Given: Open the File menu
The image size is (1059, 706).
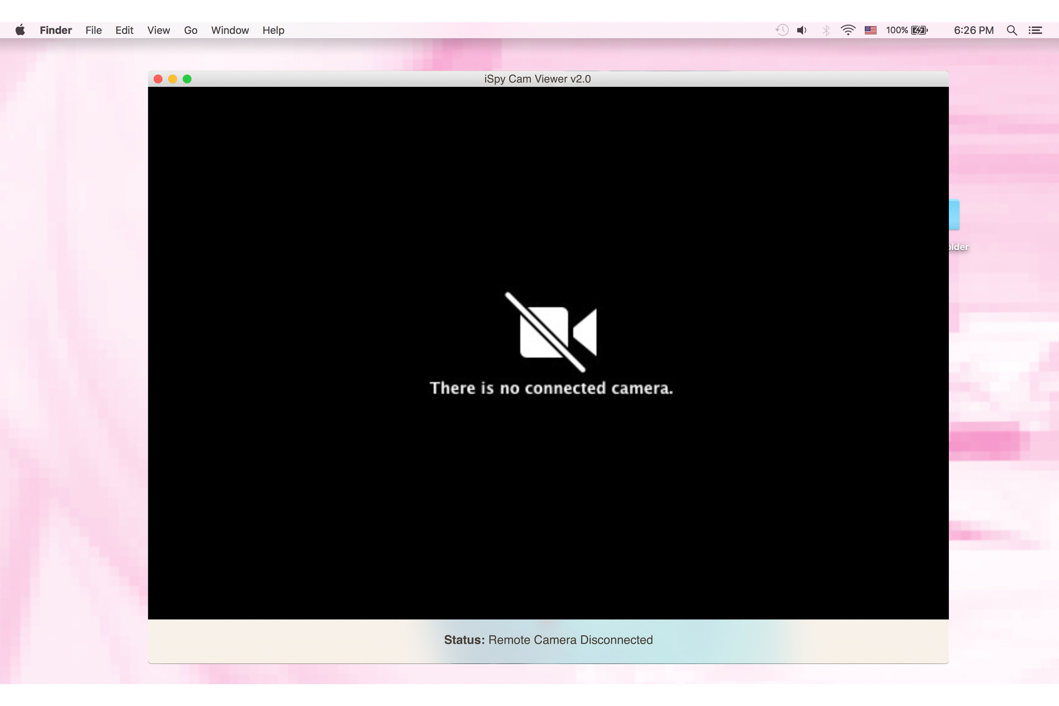Looking at the screenshot, I should point(94,30).
